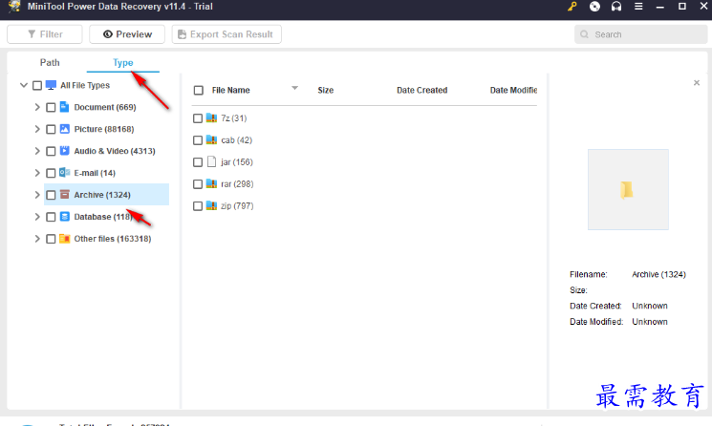Click the cab folder icon
The width and height of the screenshot is (712, 426).
[x=211, y=139]
